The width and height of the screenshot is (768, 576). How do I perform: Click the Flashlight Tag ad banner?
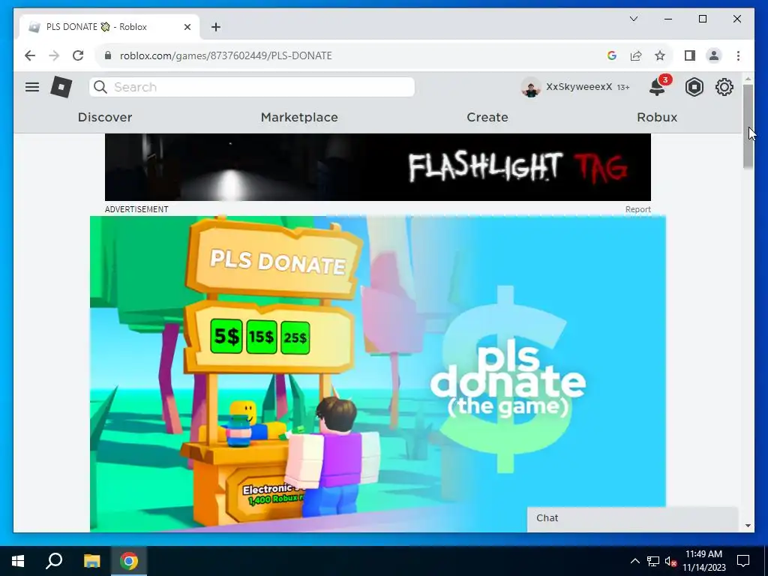378,167
